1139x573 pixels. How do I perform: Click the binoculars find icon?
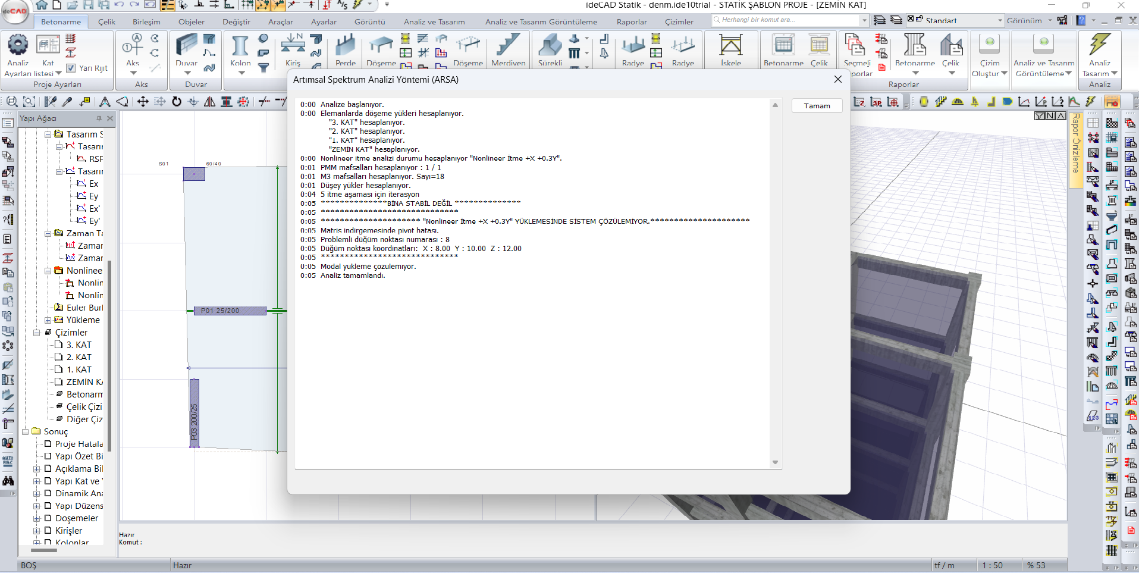click(8, 481)
